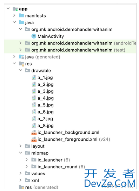Click the a_2.jpg image file icon
The image size is (139, 191).
pyautogui.click(x=34, y=84)
